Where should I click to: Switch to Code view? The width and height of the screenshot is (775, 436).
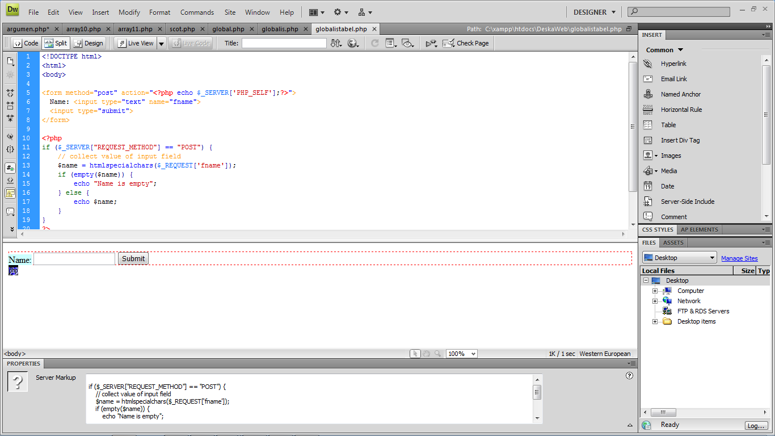point(26,43)
